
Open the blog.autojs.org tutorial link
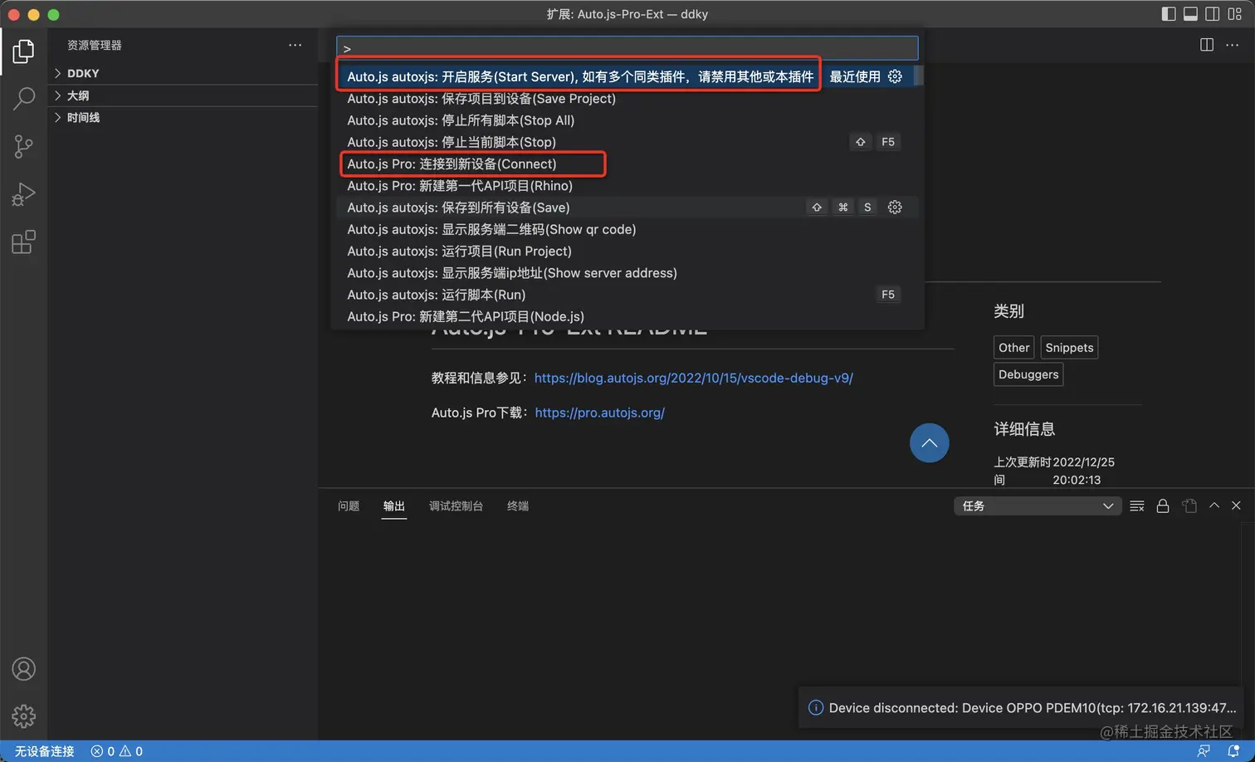(694, 378)
